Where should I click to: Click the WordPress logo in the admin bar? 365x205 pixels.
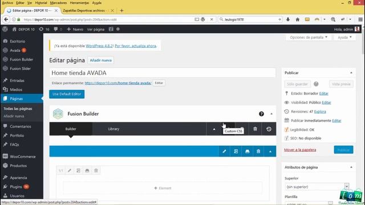coord(5,29)
